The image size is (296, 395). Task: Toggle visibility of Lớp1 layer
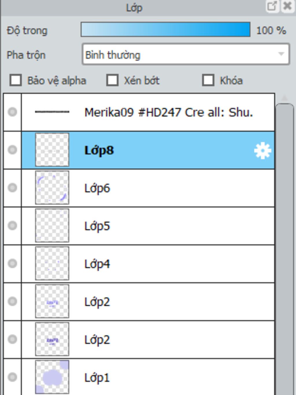pyautogui.click(x=12, y=377)
